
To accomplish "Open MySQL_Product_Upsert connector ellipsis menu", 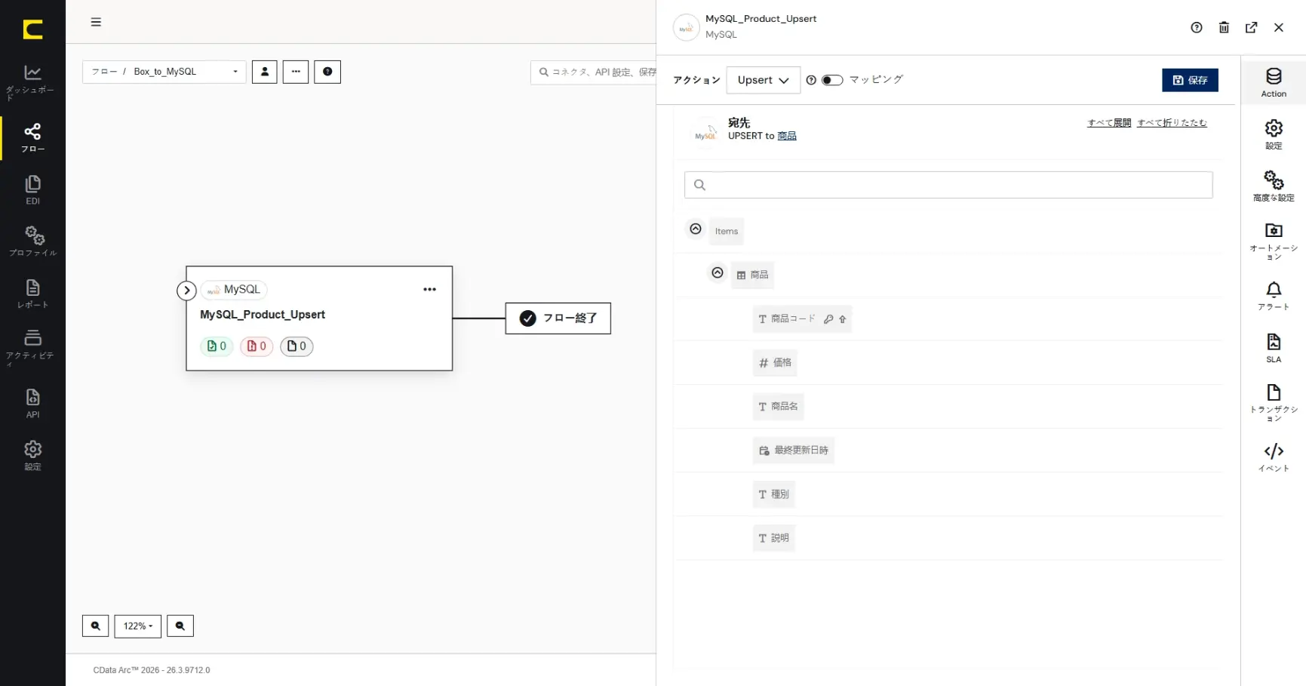I will click(430, 290).
